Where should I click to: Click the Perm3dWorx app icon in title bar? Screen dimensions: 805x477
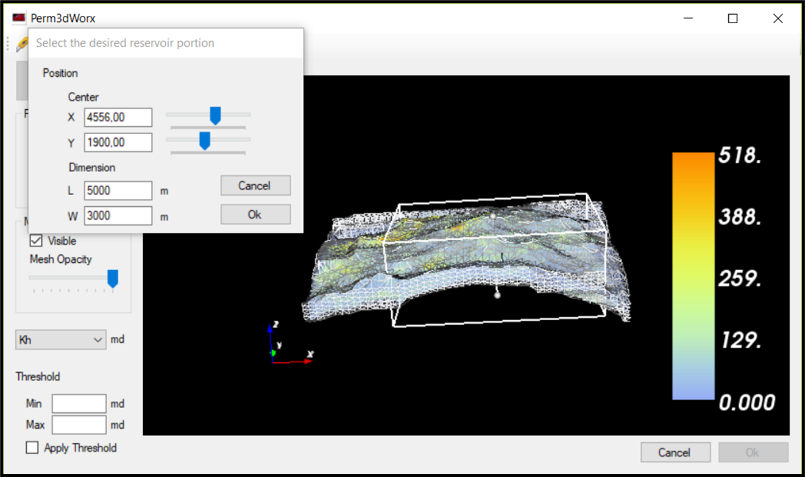click(x=19, y=18)
